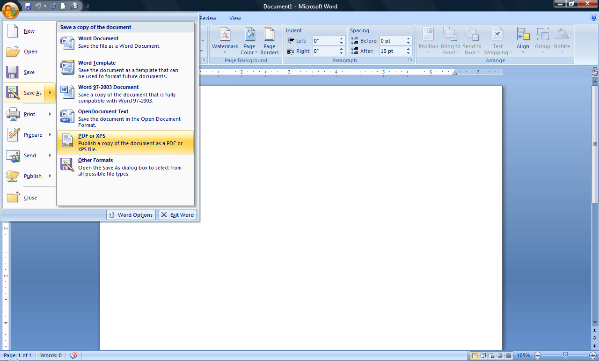Image resolution: width=599 pixels, height=361 pixels.
Task: Open the Watermark dropdown arrow
Action: tap(225, 52)
